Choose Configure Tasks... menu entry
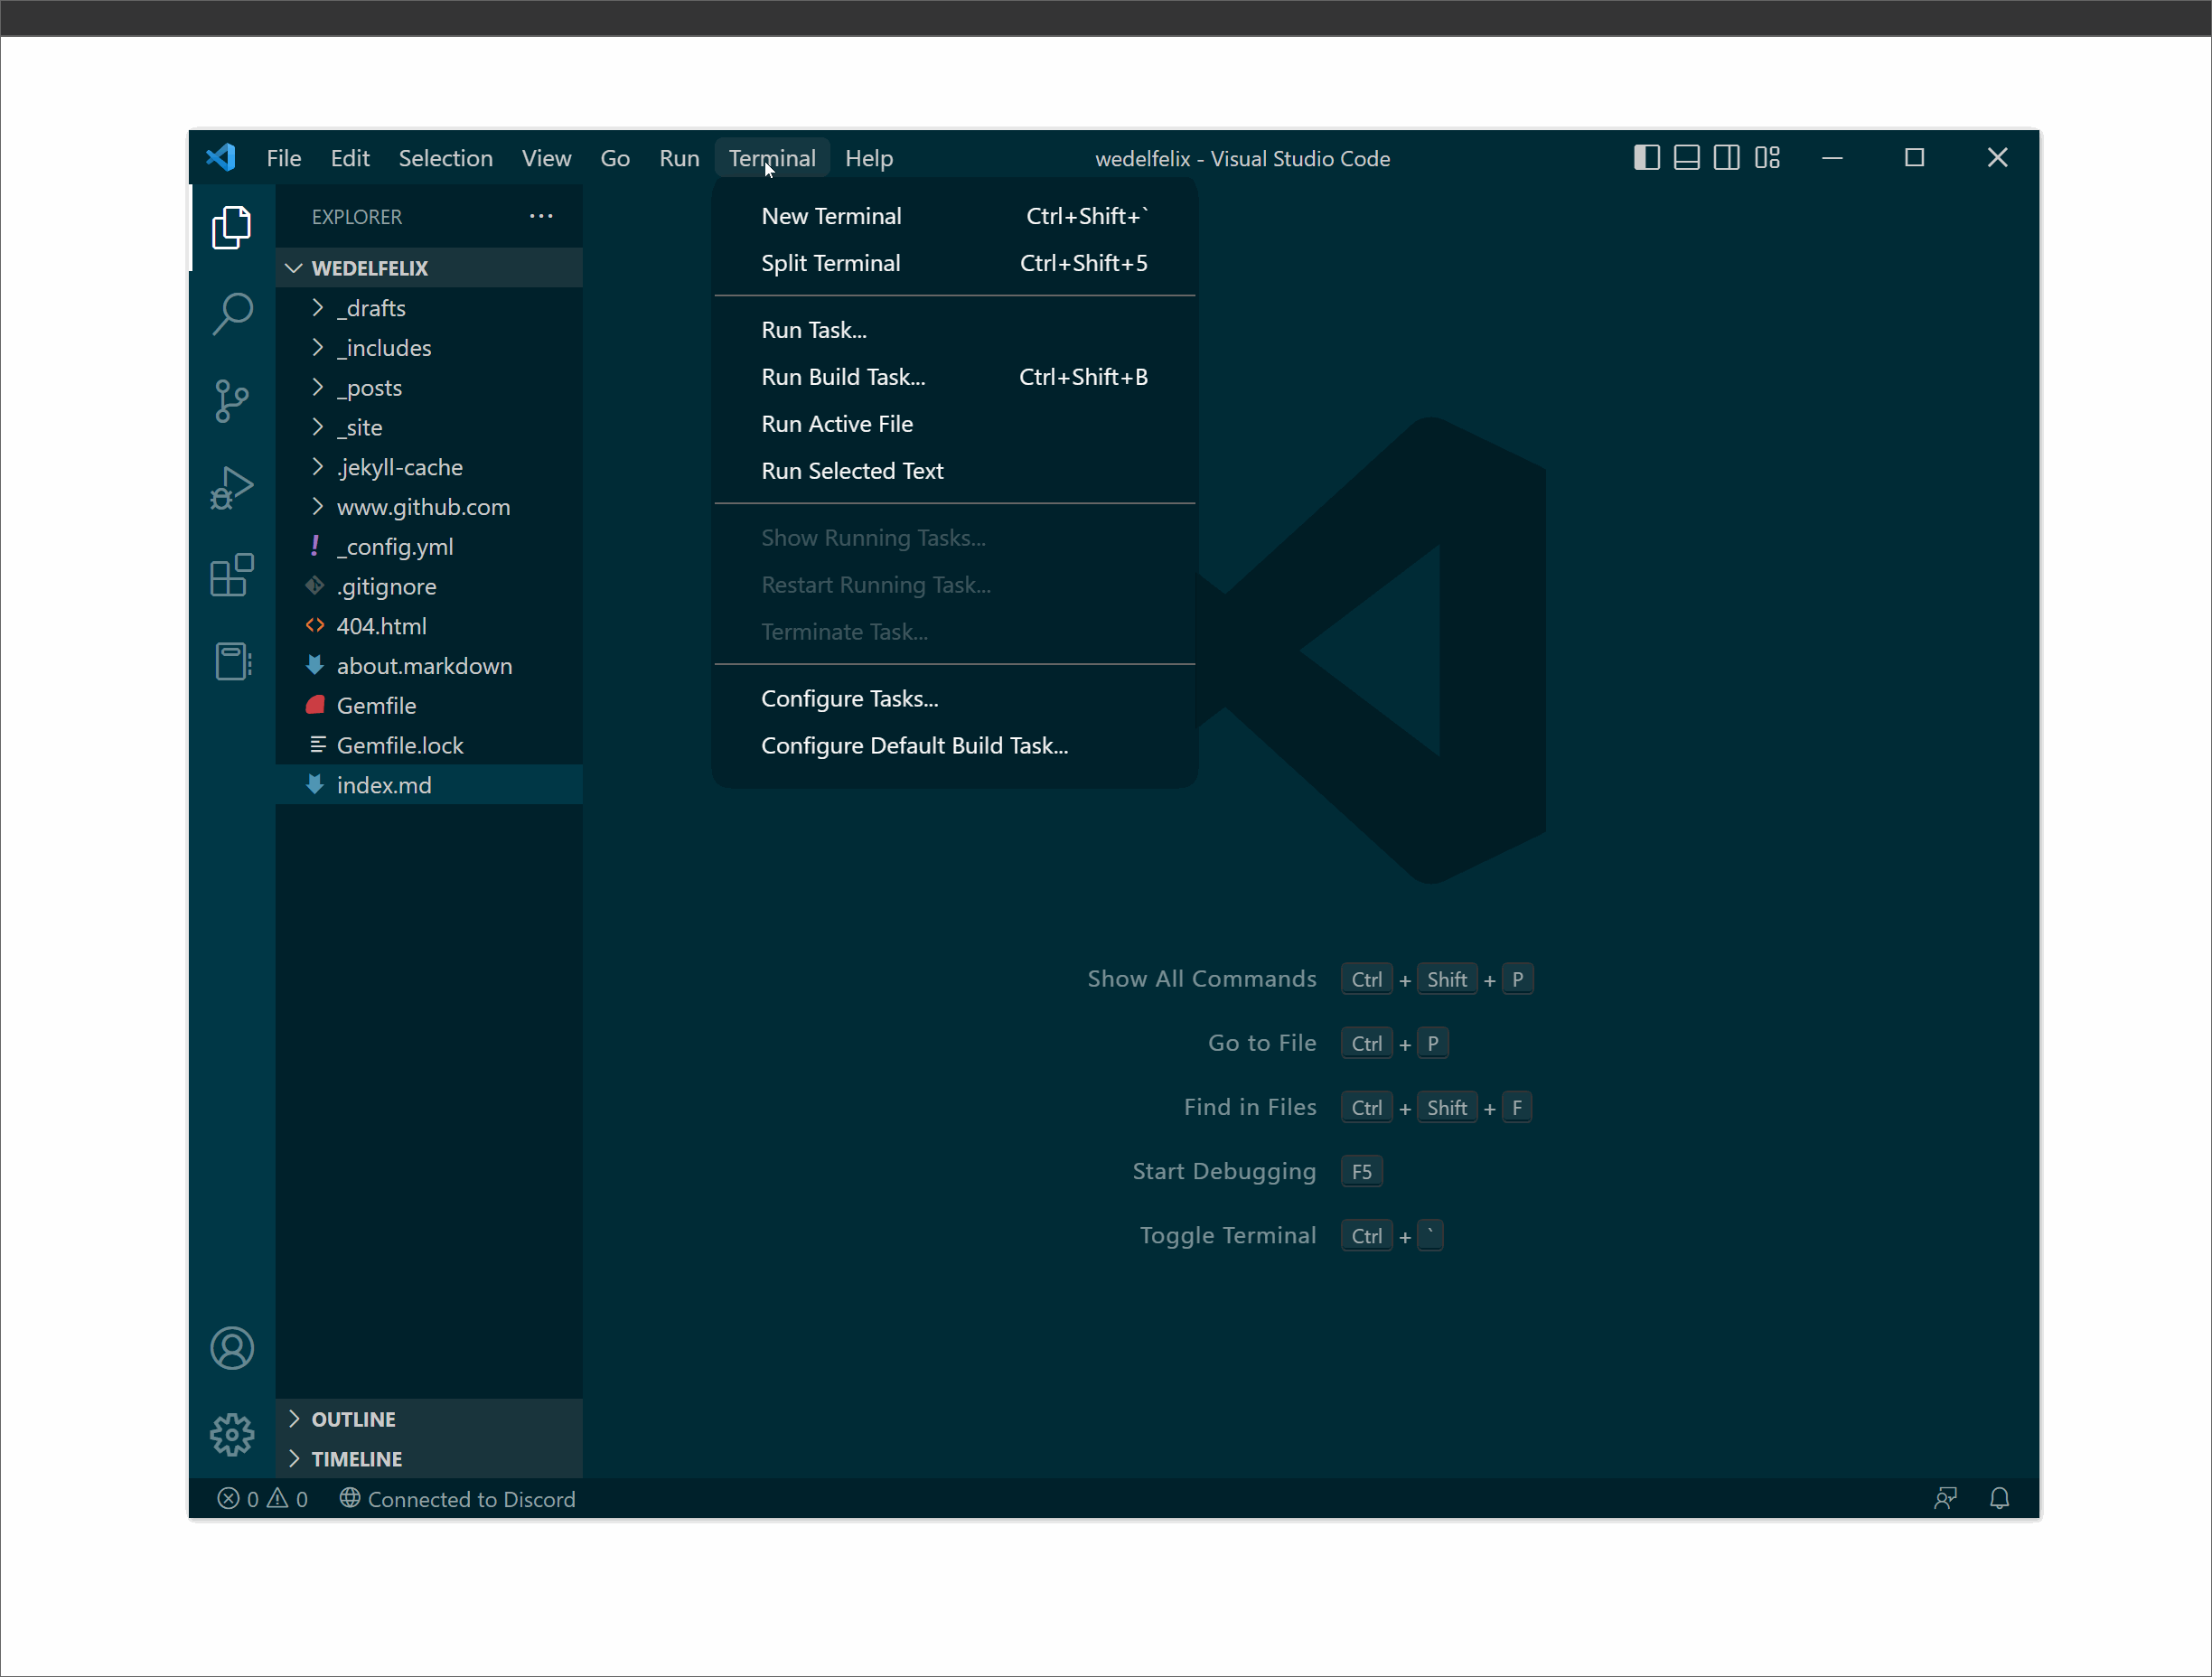This screenshot has width=2212, height=1677. point(849,699)
